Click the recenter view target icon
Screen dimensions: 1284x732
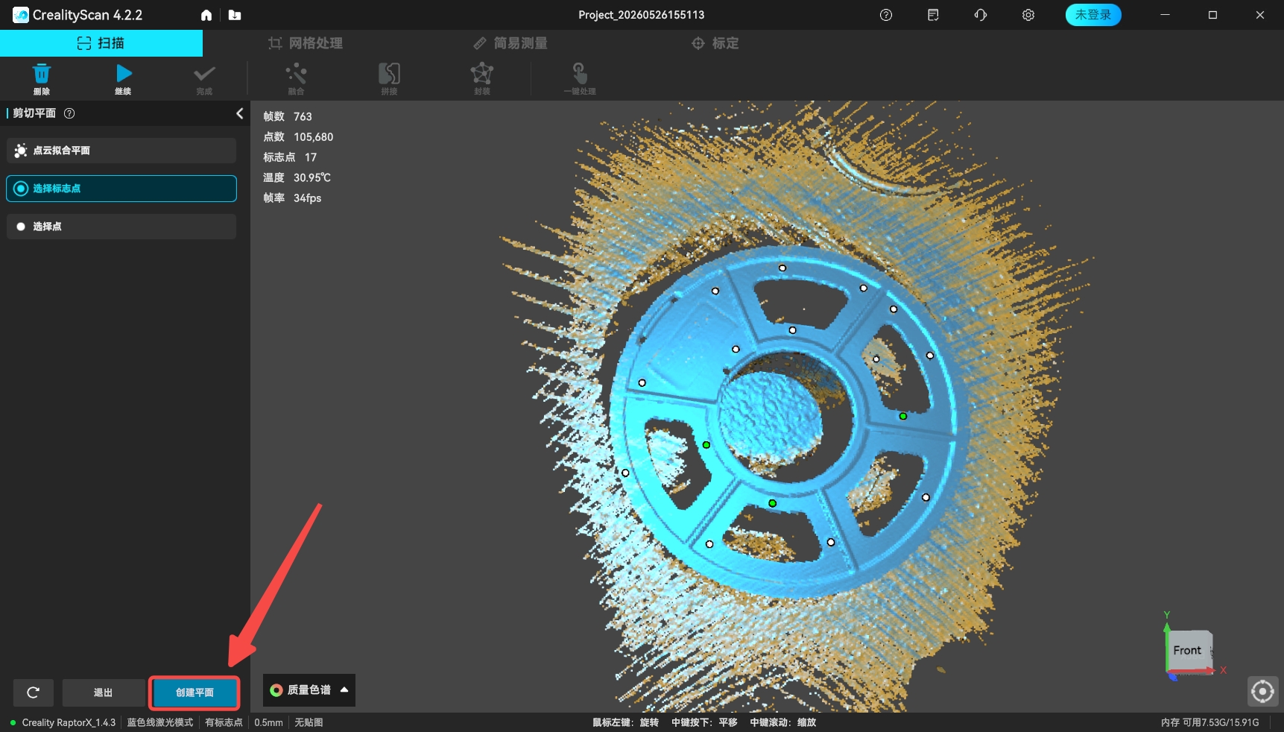coord(1262,692)
